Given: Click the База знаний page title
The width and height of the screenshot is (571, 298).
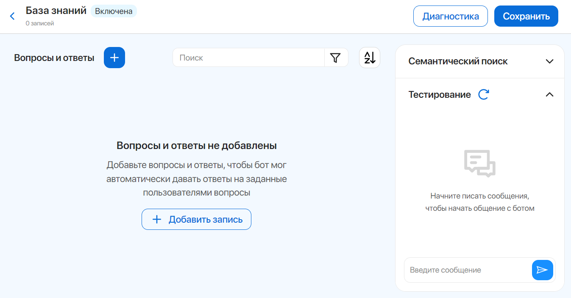Looking at the screenshot, I should (56, 11).
